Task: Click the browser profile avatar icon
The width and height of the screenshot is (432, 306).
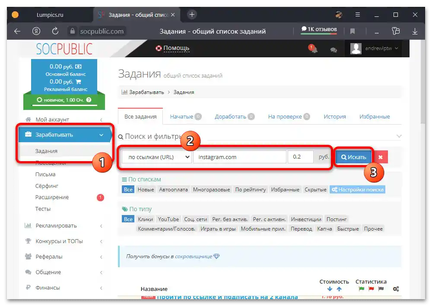Action: [339, 15]
